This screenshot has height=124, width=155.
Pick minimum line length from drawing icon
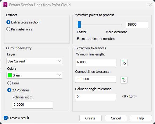[x=124, y=62]
